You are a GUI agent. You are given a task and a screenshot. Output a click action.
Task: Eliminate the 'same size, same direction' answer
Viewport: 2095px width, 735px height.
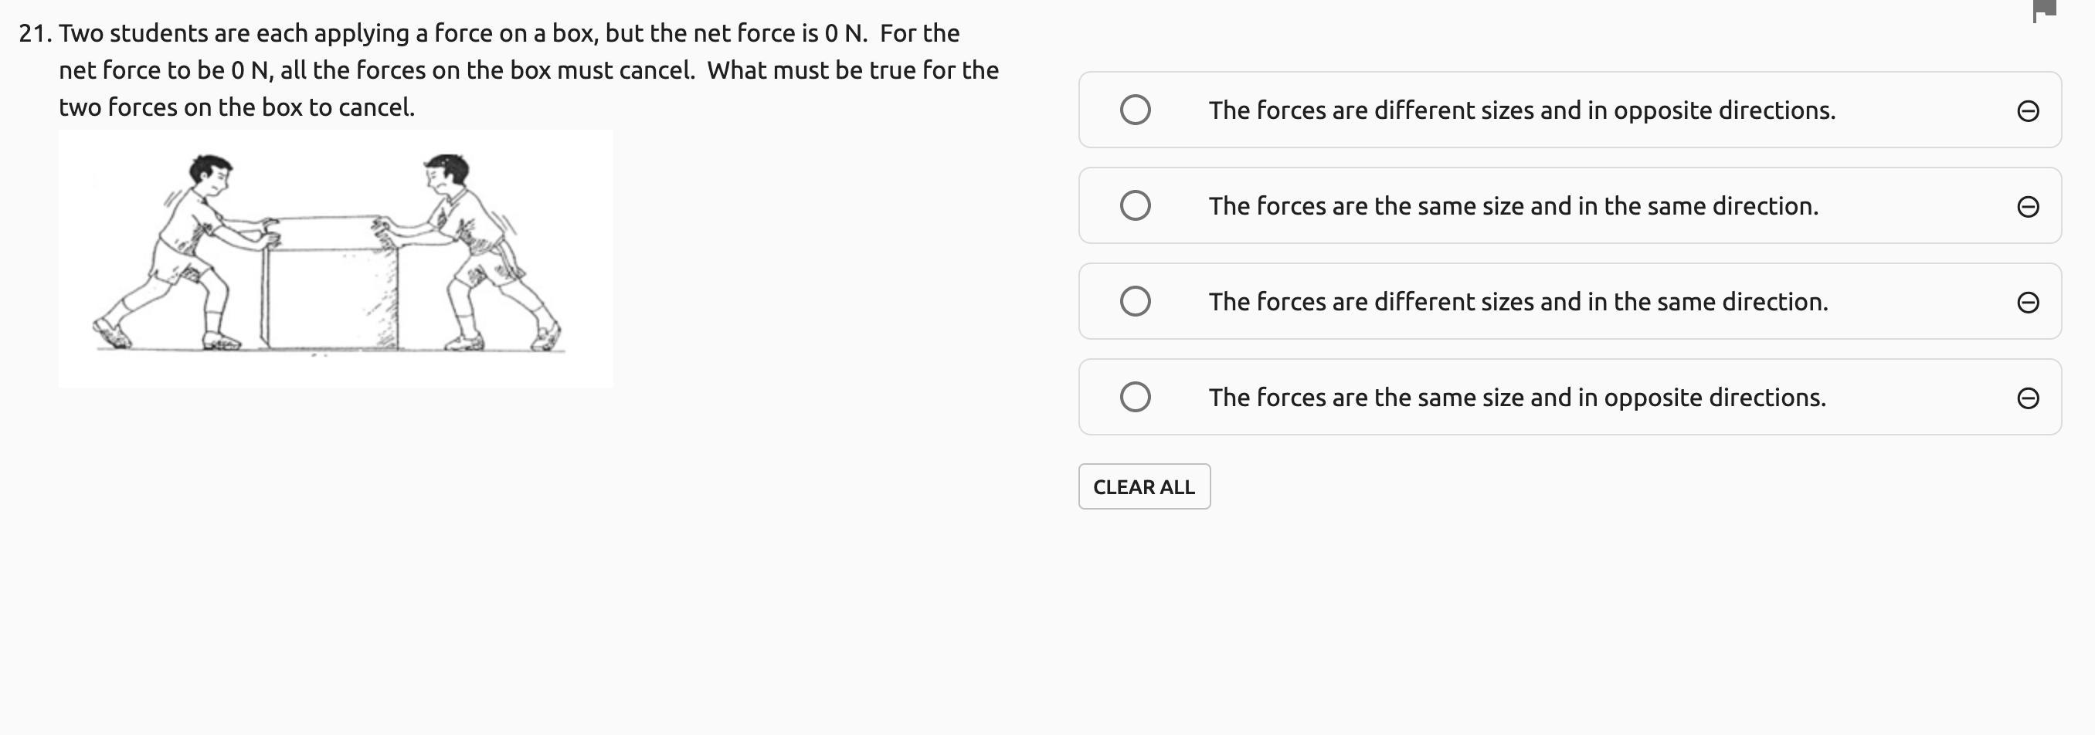(x=2028, y=206)
